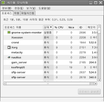The image size is (104, 102).
Task: Select the Xsession process row
Action: point(50,37)
